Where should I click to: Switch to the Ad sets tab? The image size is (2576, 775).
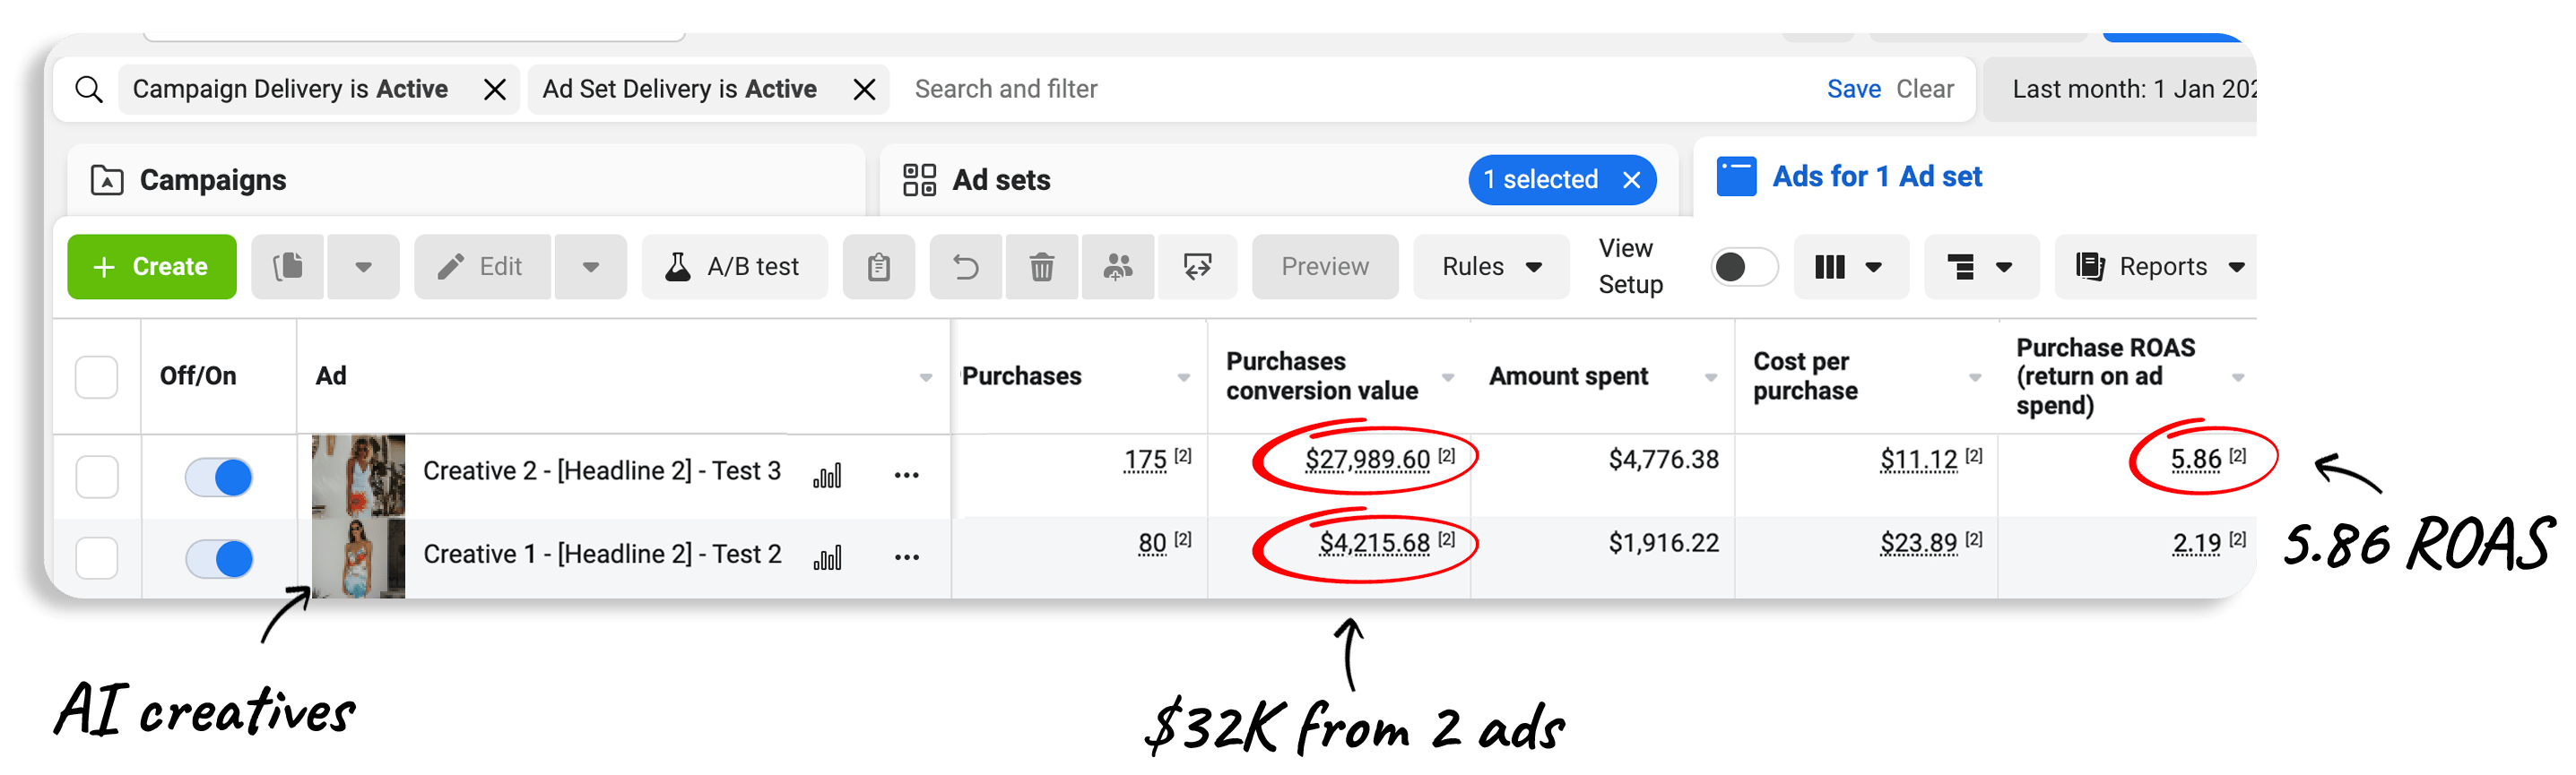click(1000, 180)
